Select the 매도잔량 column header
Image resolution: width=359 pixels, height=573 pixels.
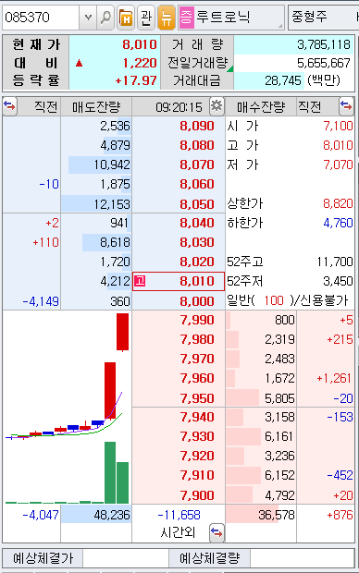tap(96, 106)
